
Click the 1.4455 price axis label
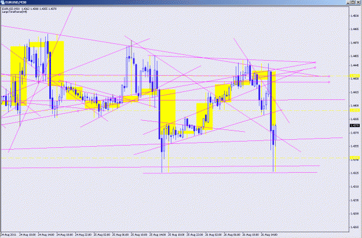coord(354,56)
